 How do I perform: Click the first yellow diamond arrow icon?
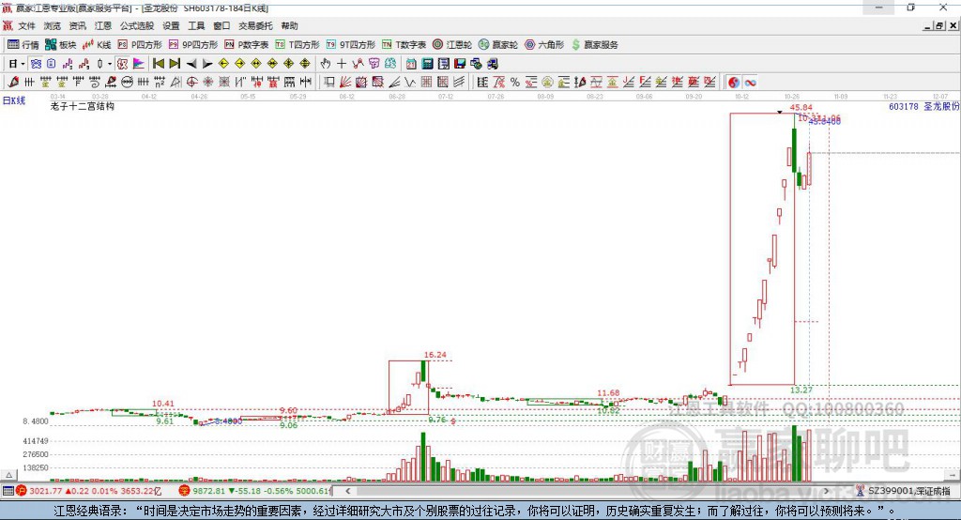tap(223, 63)
